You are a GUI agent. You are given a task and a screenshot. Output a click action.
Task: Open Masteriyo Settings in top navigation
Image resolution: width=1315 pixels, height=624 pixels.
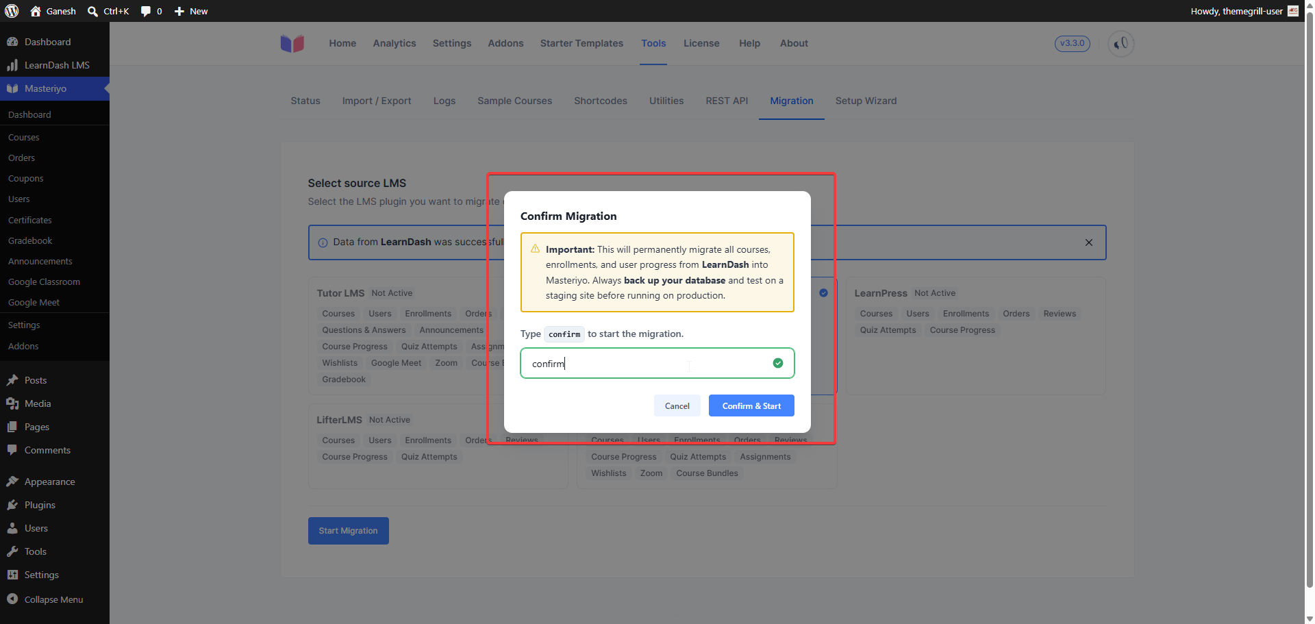[x=452, y=43]
